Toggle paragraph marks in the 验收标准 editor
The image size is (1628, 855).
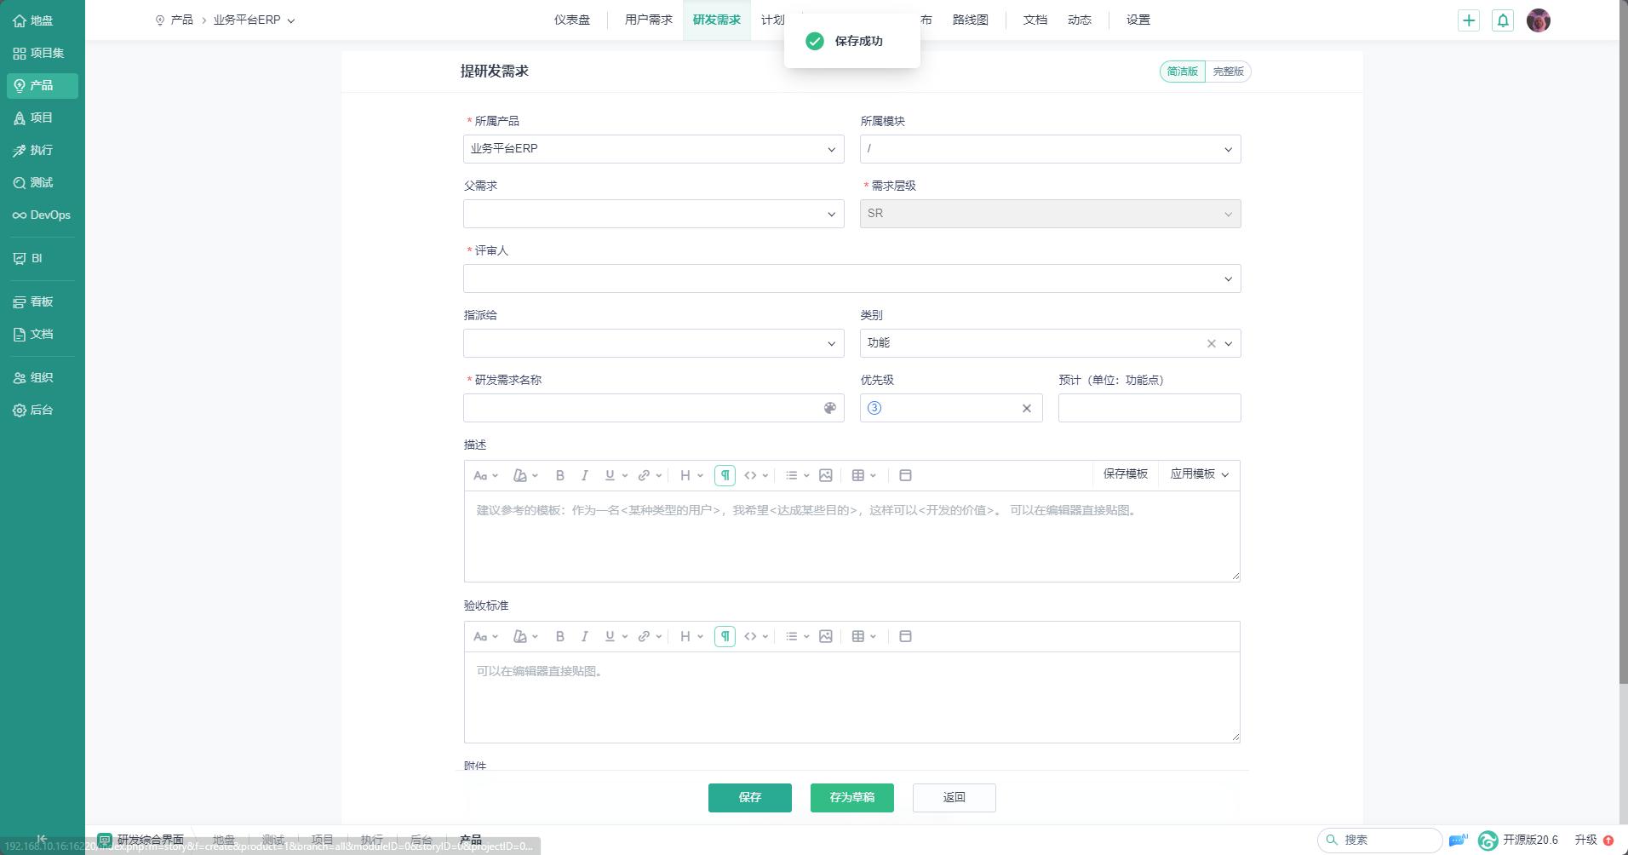725,636
